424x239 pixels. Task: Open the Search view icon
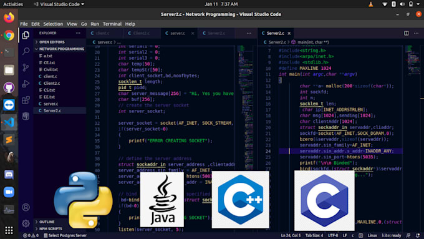(26, 51)
